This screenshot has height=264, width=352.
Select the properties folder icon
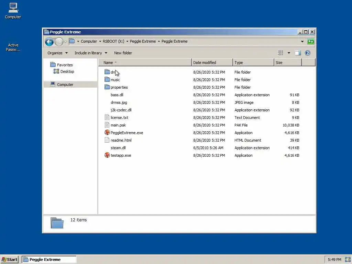click(107, 87)
